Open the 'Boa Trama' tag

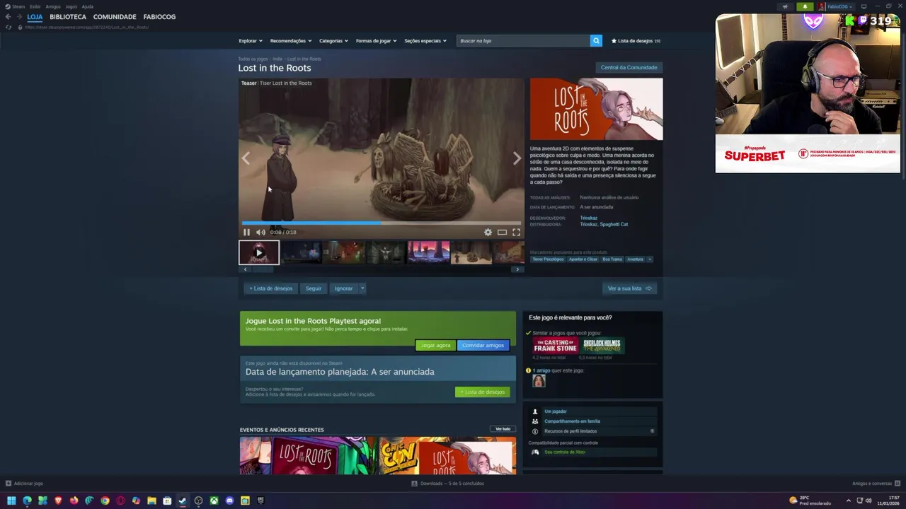pyautogui.click(x=612, y=259)
